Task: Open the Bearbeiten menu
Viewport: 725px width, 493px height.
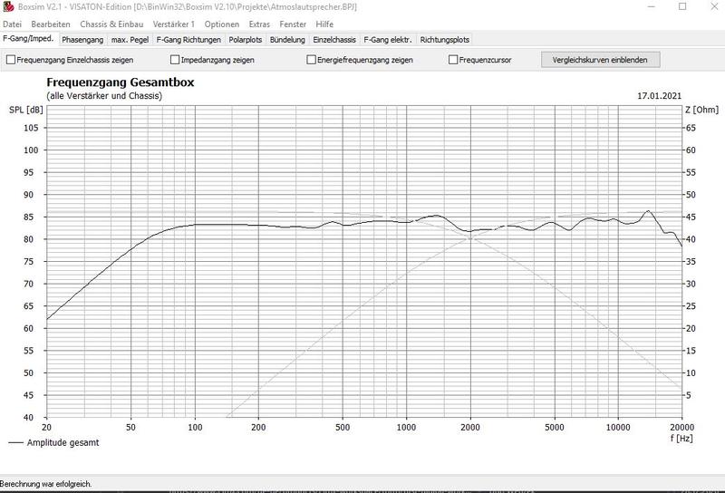Action: click(51, 24)
